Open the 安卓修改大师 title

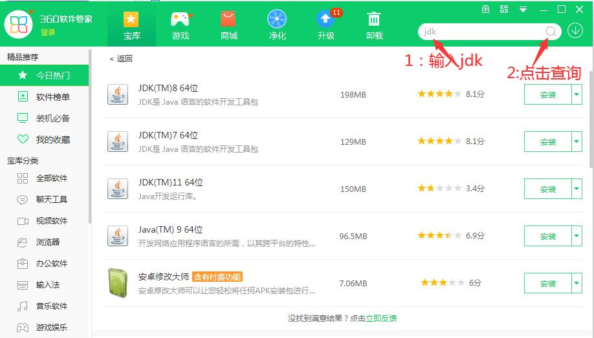pos(164,277)
